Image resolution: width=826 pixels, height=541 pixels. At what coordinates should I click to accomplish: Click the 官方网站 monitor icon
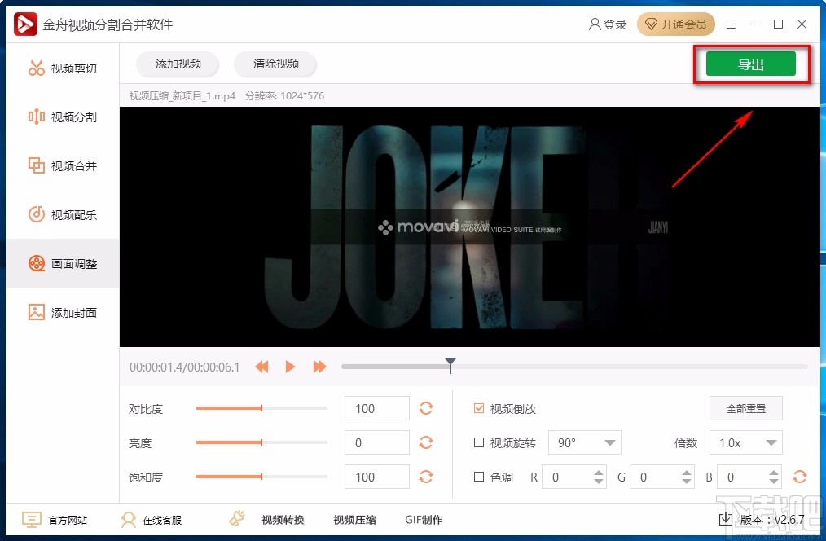click(x=31, y=520)
